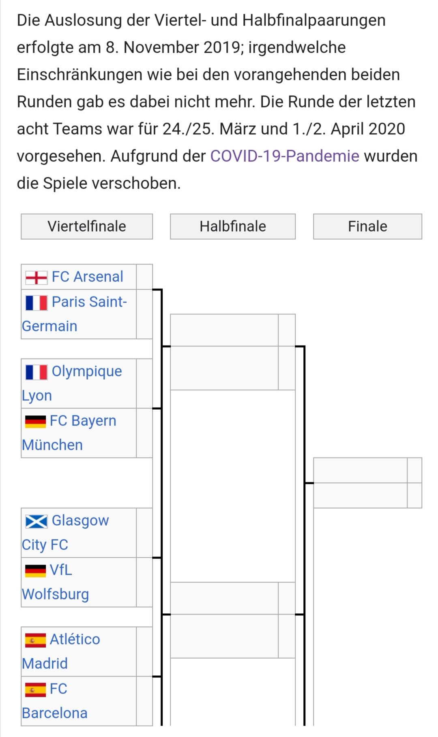Follow the Olympique Lyon link

click(x=72, y=383)
